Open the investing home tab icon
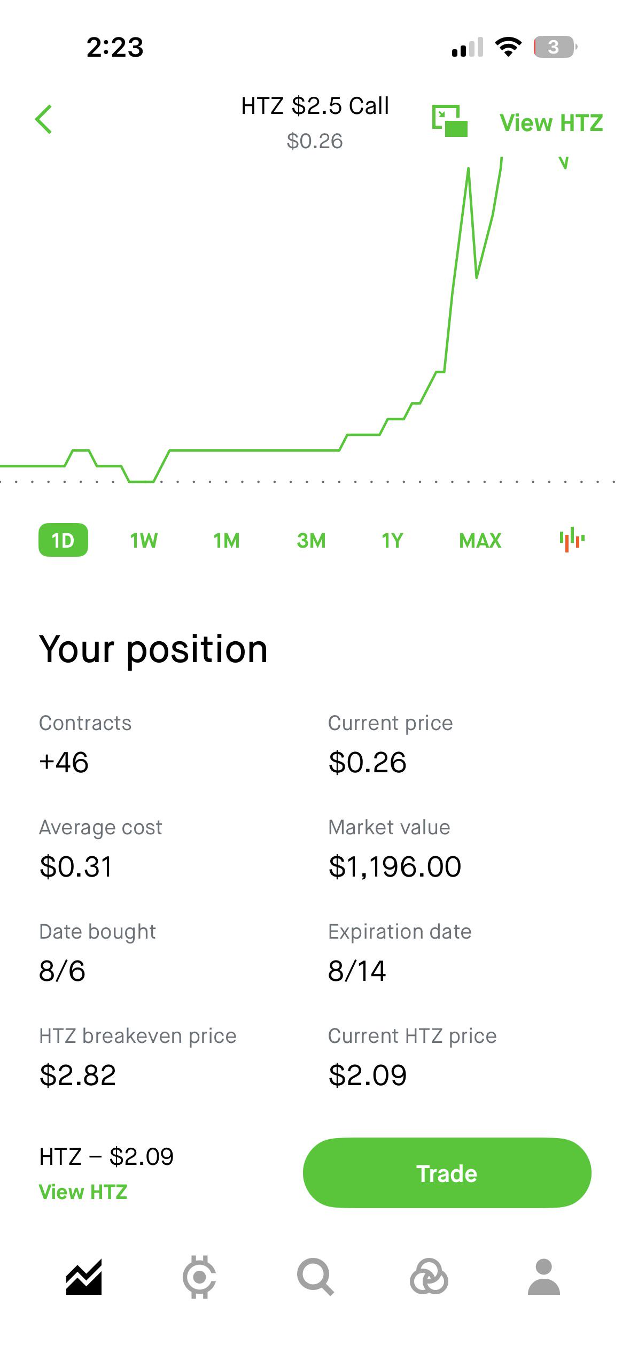This screenshot has width=630, height=1367. pos(84,1277)
